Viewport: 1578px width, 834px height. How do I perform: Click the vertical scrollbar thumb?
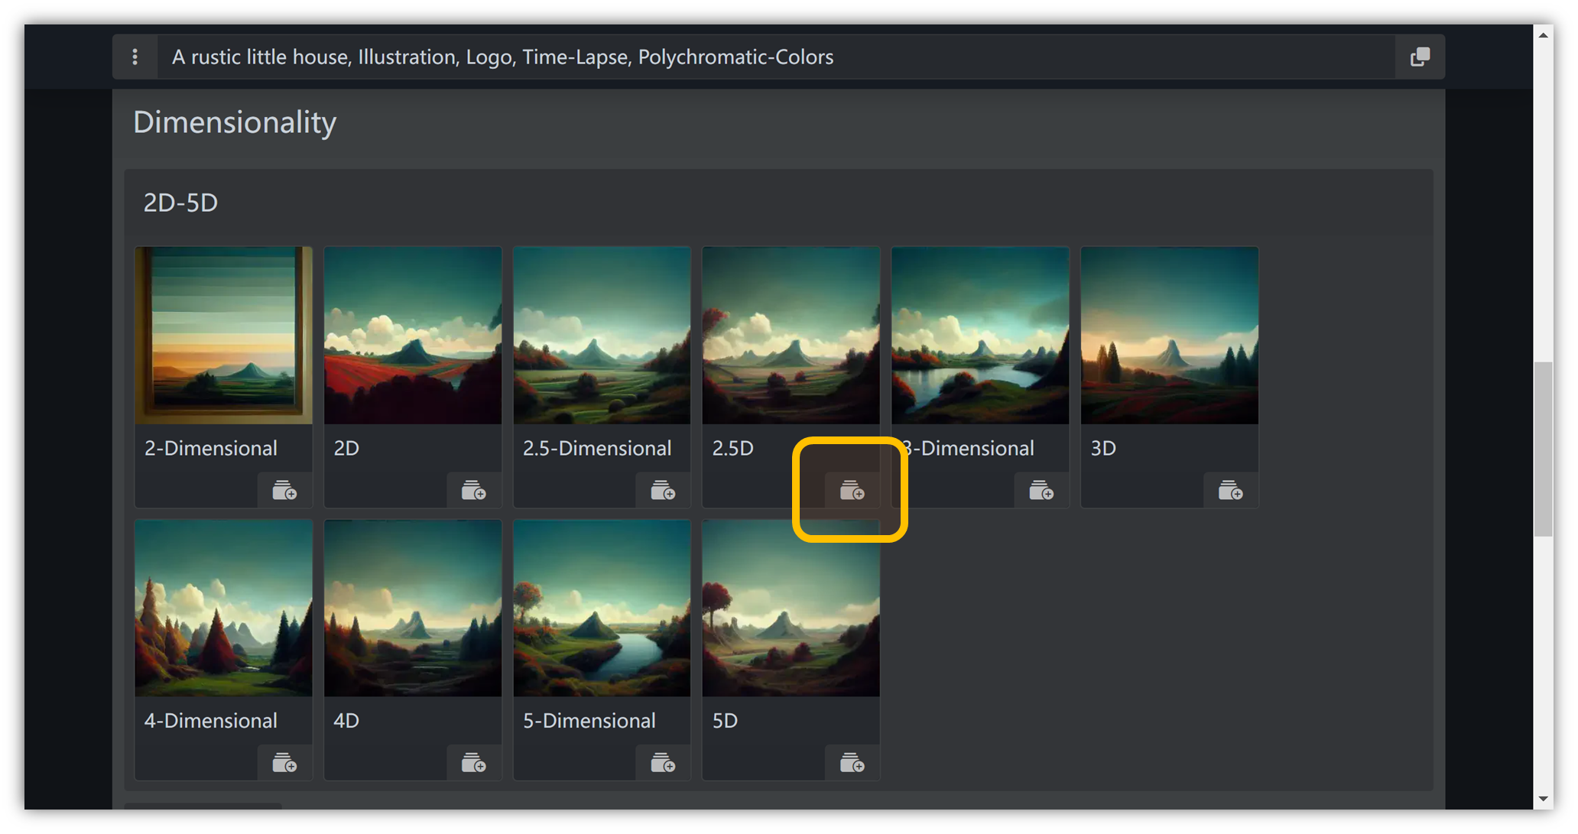[x=1543, y=449]
